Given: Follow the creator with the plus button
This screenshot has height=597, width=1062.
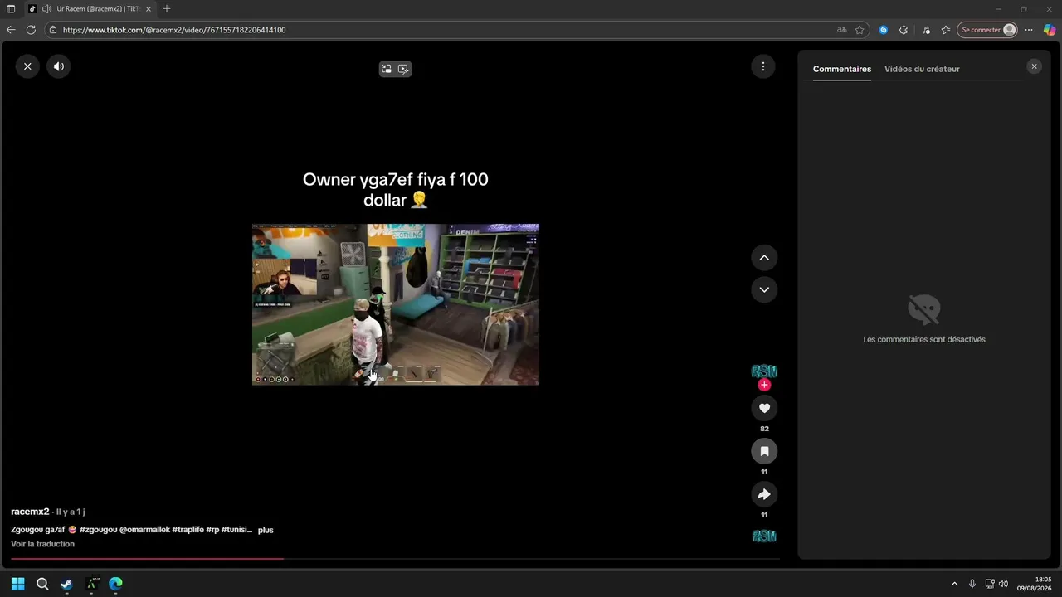Looking at the screenshot, I should (x=764, y=385).
